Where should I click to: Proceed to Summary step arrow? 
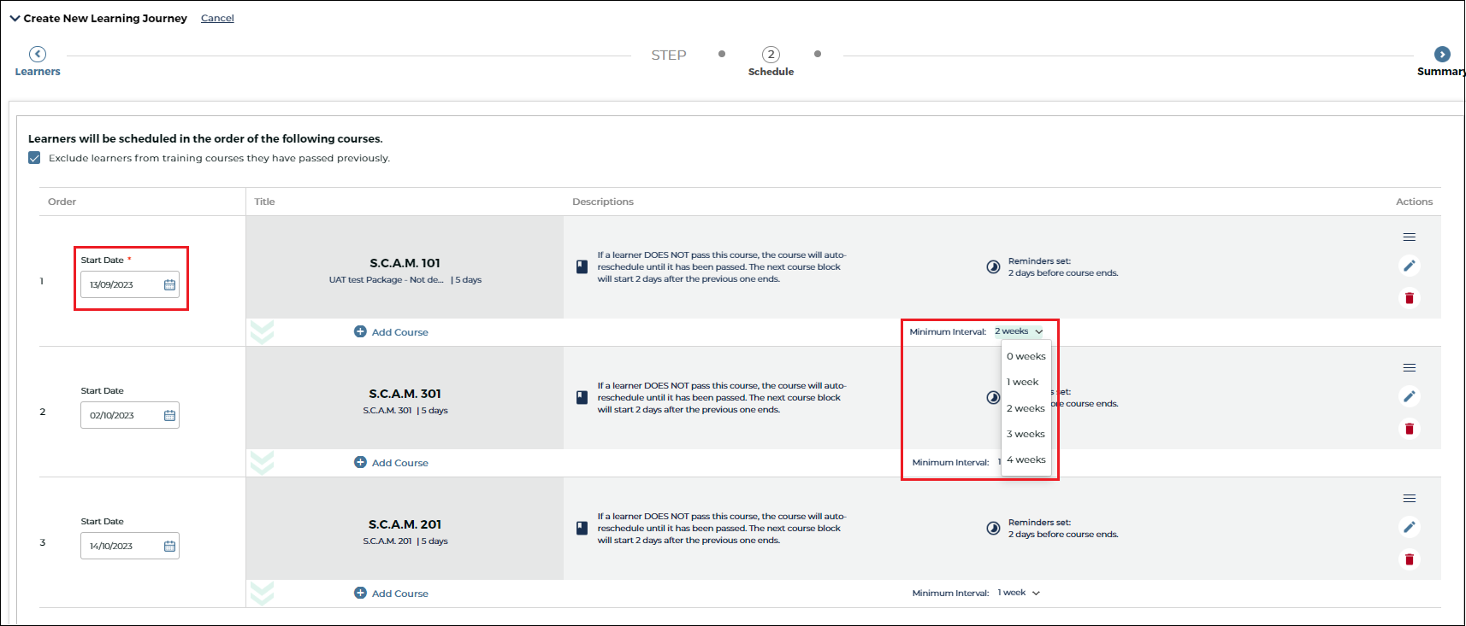[x=1442, y=55]
